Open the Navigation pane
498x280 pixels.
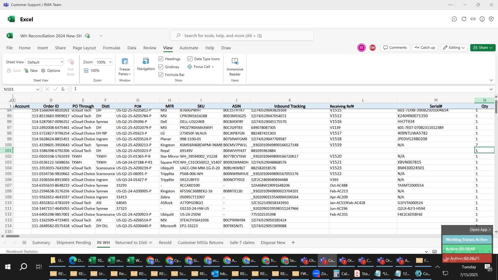pyautogui.click(x=146, y=64)
